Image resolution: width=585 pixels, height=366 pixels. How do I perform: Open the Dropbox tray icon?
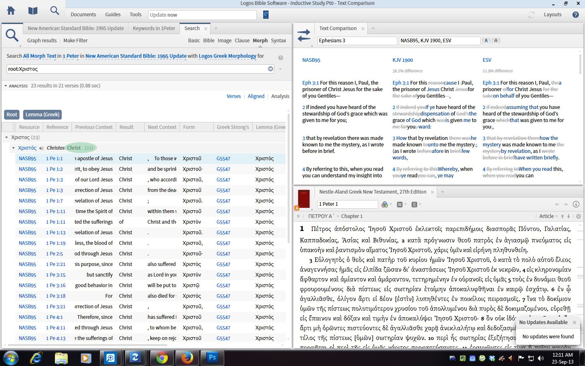click(492, 358)
